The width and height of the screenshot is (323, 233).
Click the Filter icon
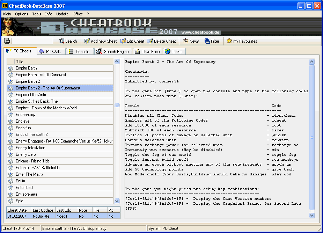point(206,41)
